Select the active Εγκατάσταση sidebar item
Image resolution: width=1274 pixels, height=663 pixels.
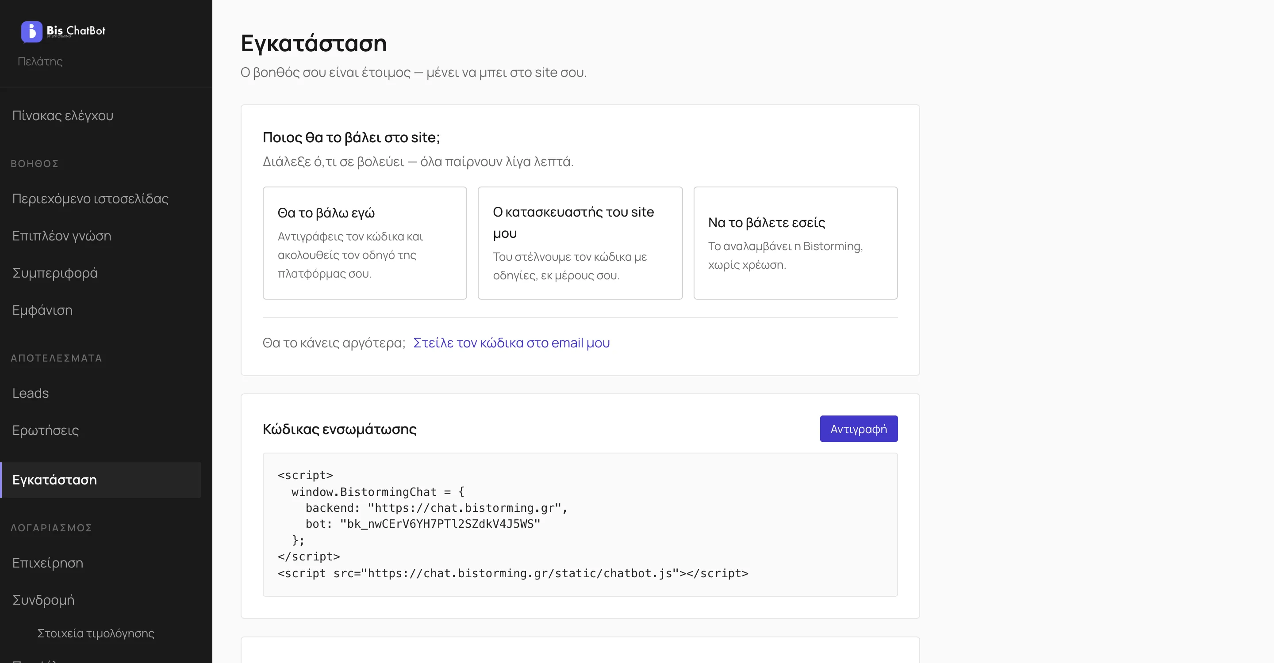(x=100, y=480)
